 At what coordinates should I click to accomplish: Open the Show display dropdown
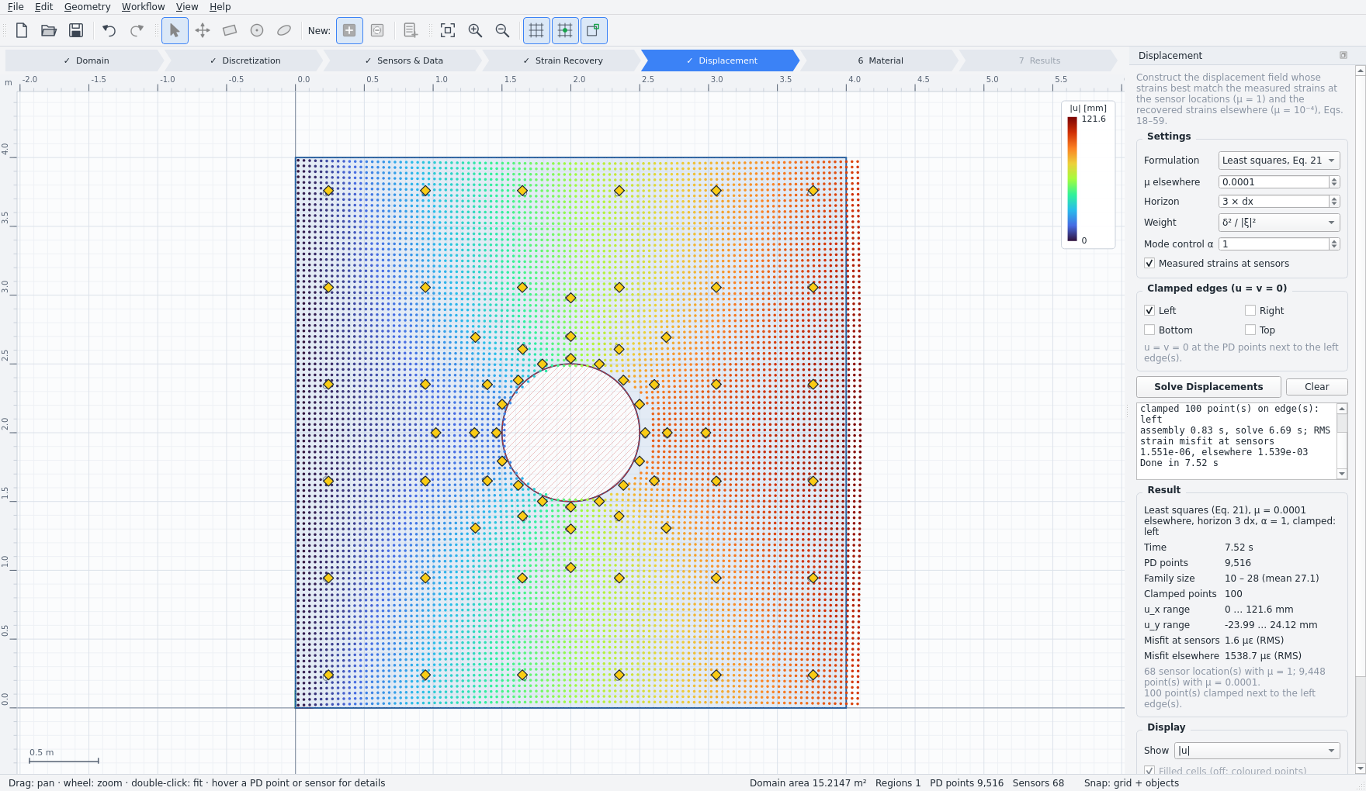click(x=1257, y=751)
